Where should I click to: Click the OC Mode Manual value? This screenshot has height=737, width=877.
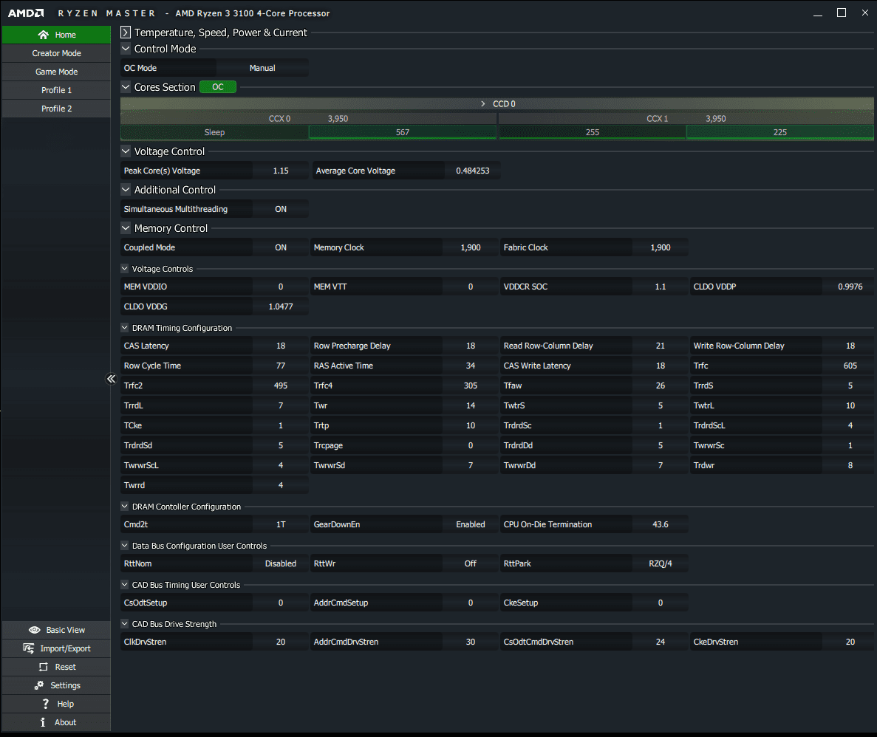tap(262, 68)
